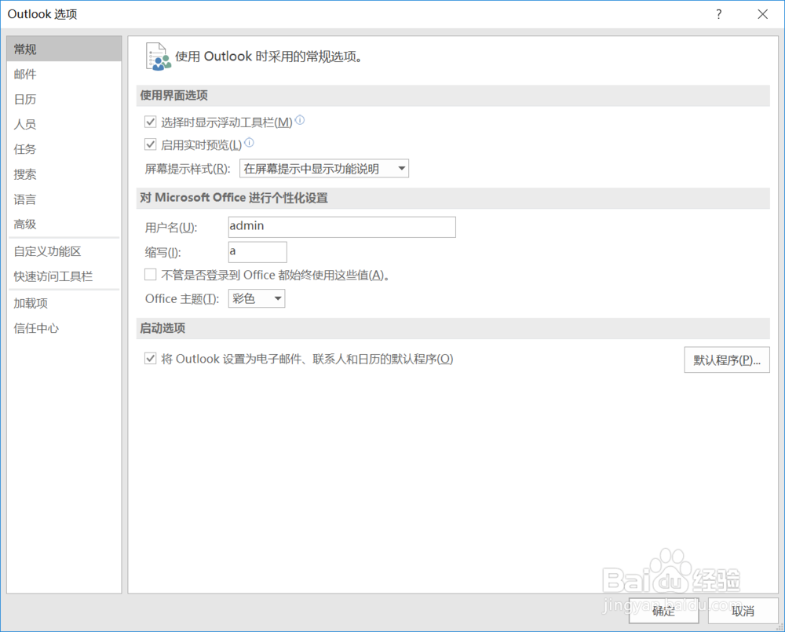Click the 用户名 input field

341,226
